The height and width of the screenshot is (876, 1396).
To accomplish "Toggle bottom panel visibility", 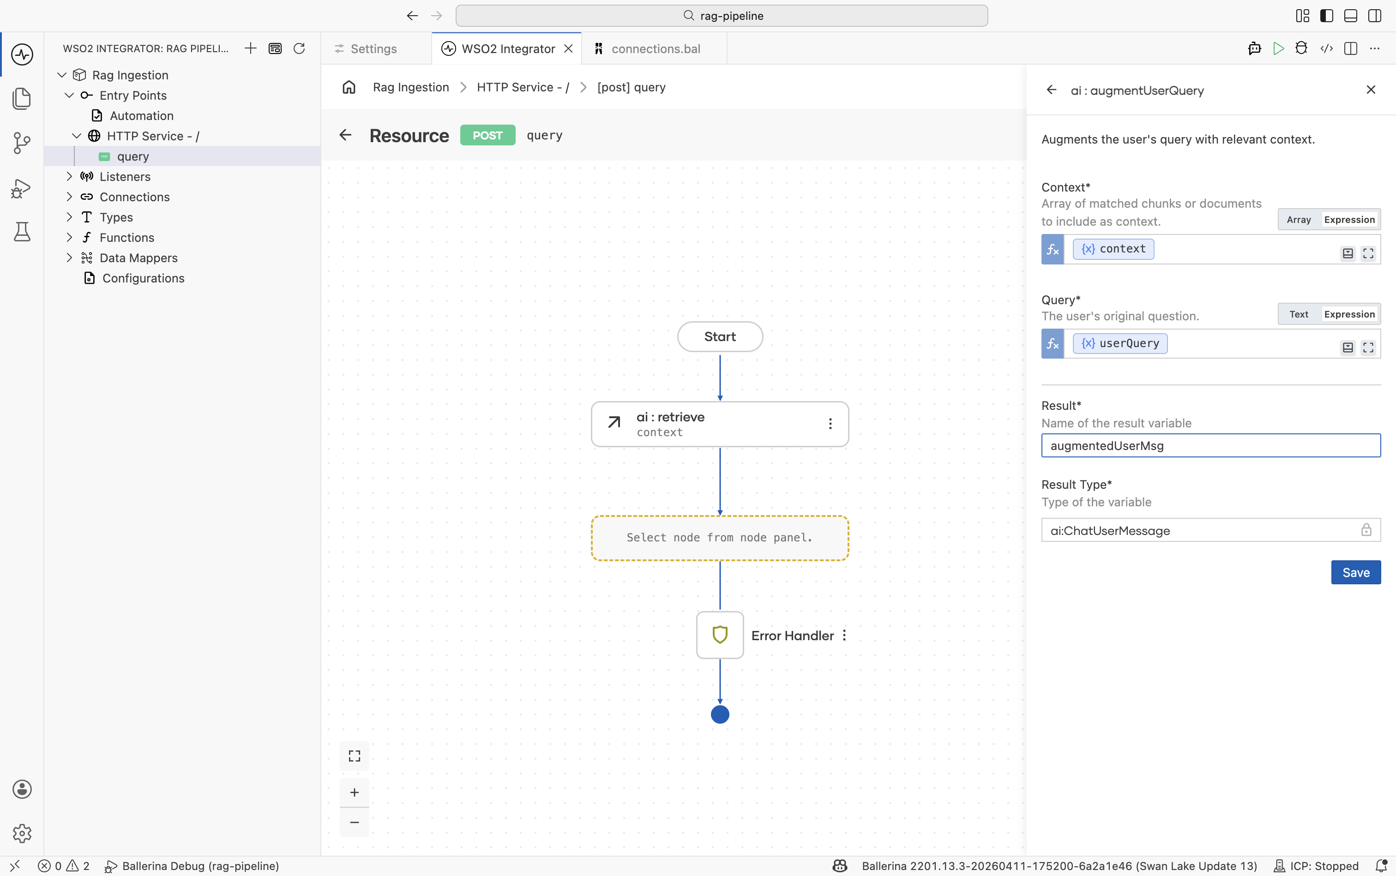I will coord(1351,16).
